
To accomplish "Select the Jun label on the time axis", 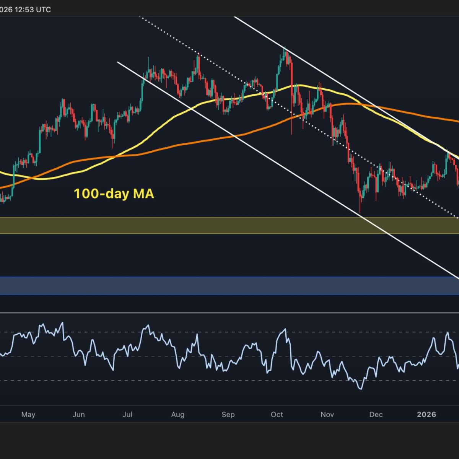I will point(78,415).
